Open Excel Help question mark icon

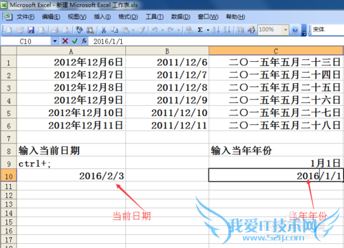[x=295, y=30]
